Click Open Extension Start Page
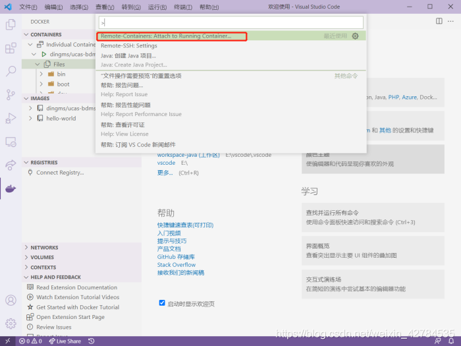Image resolution: width=461 pixels, height=346 pixels. (70, 317)
